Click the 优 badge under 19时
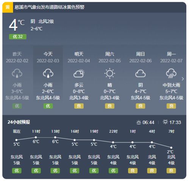This screenshot has height=181, width=189. point(94,171)
